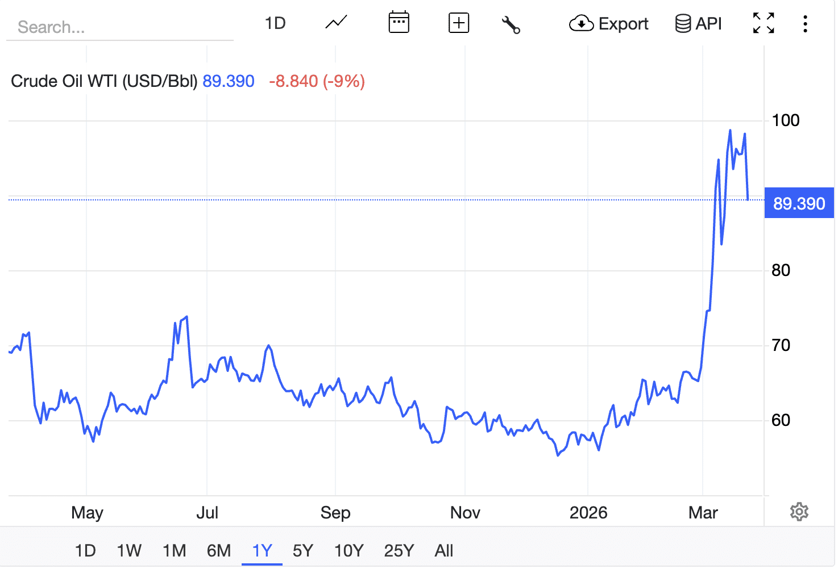Viewport: 838px width, 569px height.
Task: Toggle the 10Y range view
Action: point(348,550)
